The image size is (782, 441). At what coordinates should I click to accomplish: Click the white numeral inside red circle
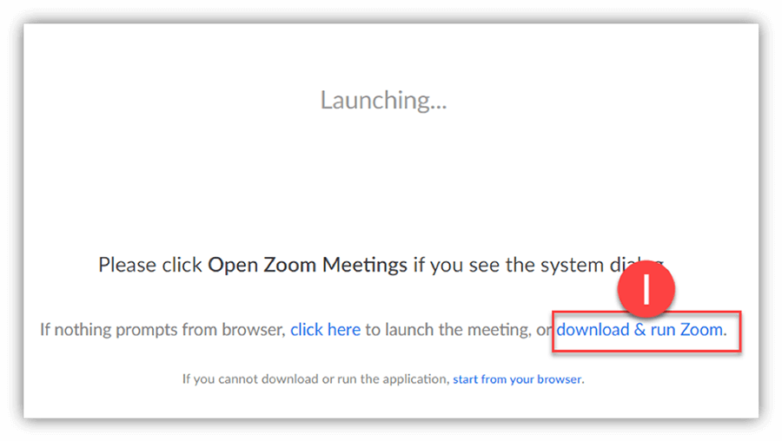(646, 289)
